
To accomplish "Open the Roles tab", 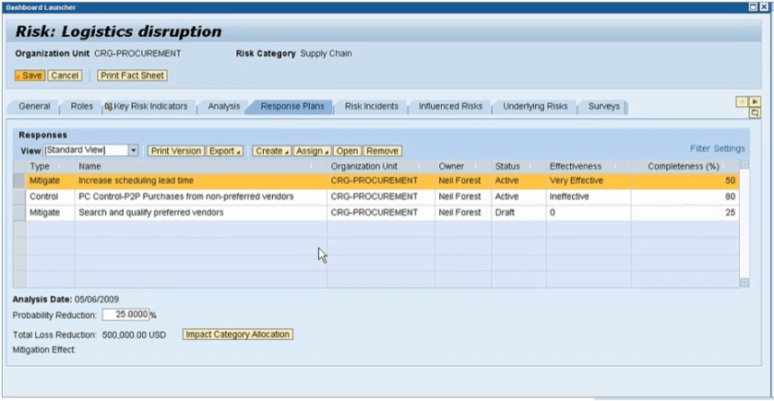I will coord(82,107).
